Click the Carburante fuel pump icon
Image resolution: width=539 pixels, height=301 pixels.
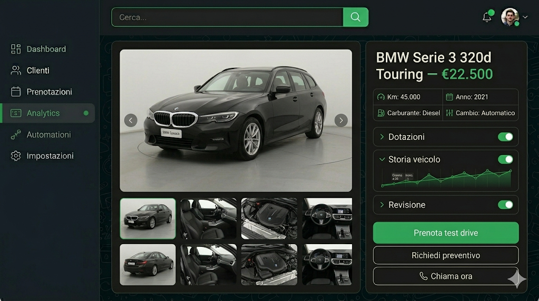point(381,113)
